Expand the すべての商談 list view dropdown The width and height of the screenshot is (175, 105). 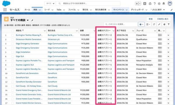(28, 20)
